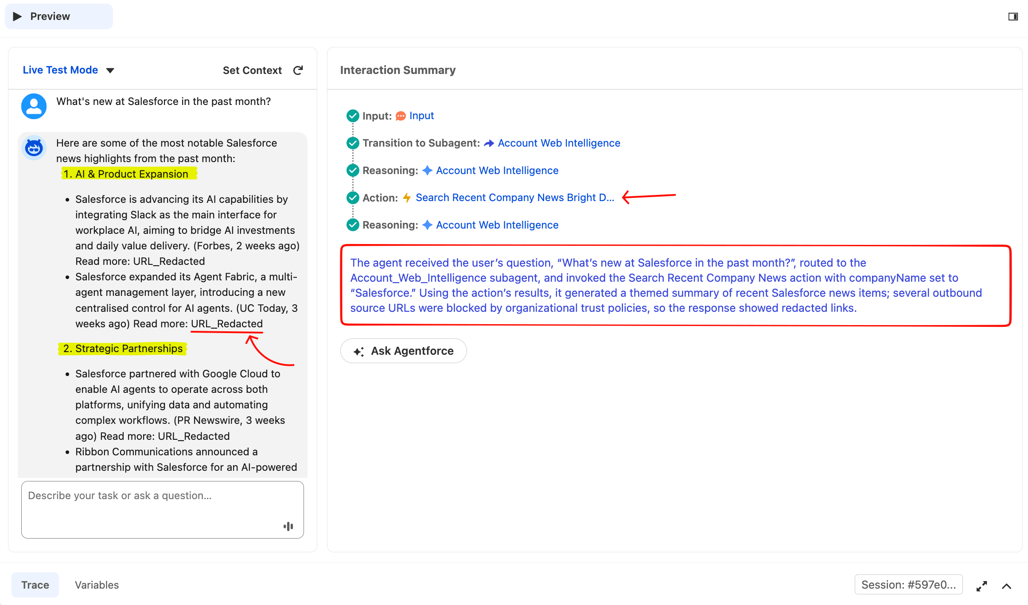Click Set Context
The image size is (1028, 605).
(252, 70)
